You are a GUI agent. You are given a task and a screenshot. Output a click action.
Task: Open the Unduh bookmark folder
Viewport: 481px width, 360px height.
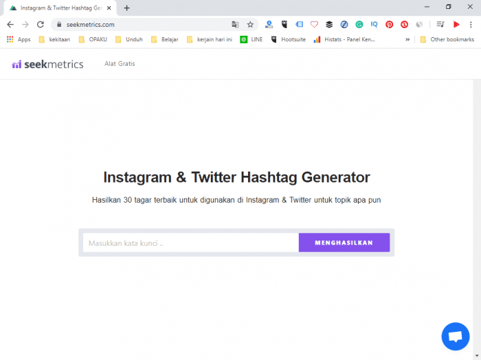129,39
